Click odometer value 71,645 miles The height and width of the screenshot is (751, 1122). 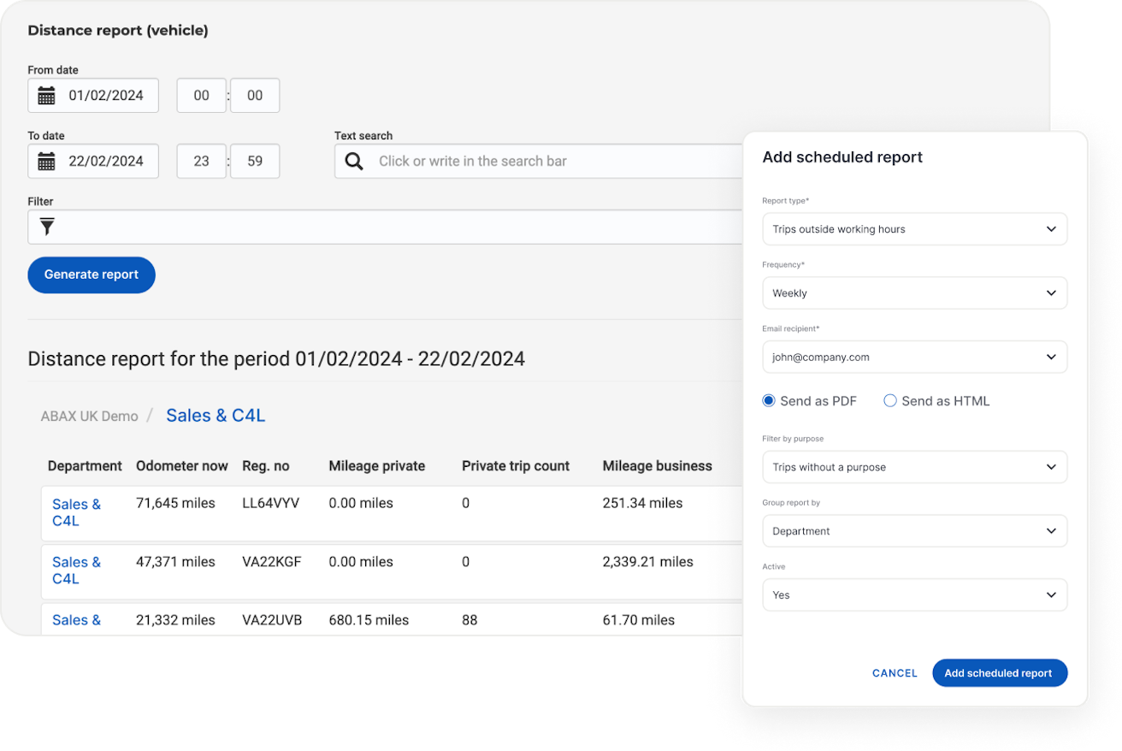pos(175,504)
